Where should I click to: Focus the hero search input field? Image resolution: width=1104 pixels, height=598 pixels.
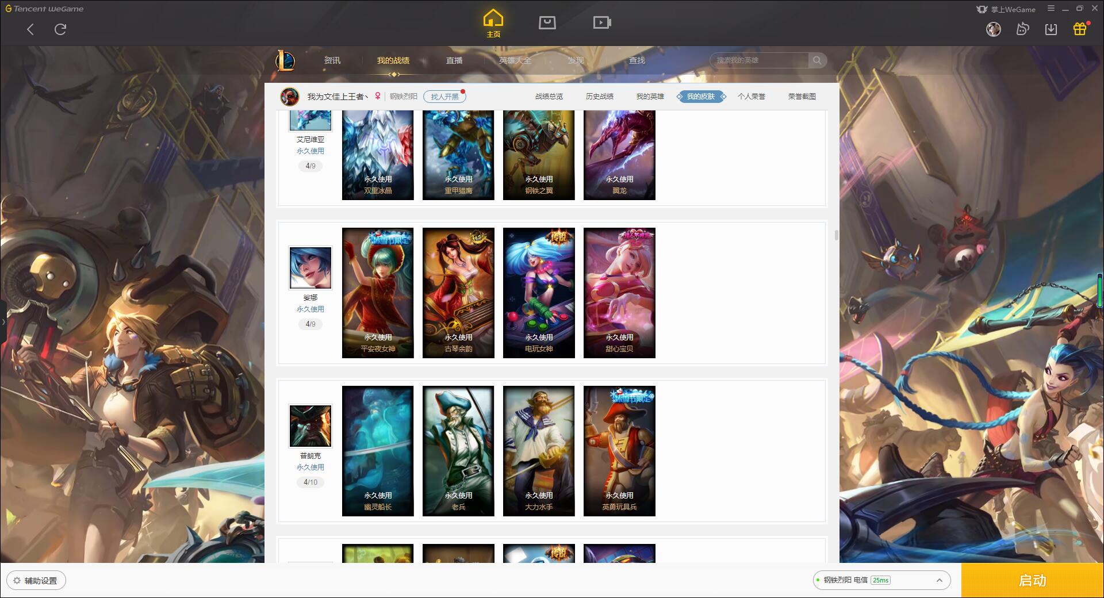pyautogui.click(x=759, y=60)
